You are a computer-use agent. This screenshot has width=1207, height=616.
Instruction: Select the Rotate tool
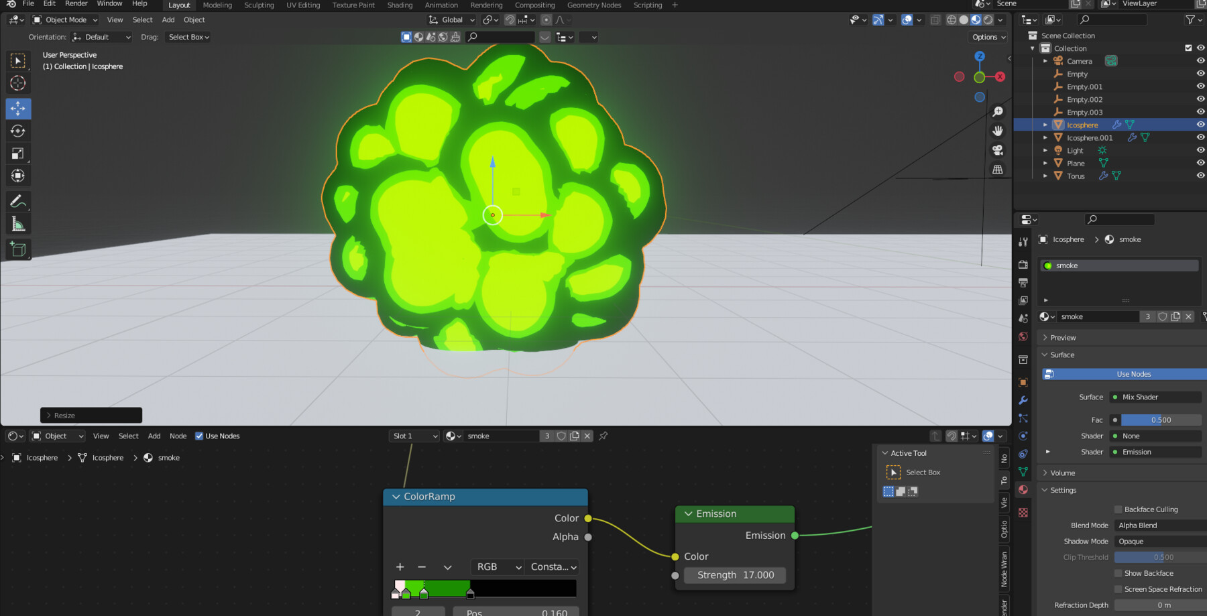point(18,131)
